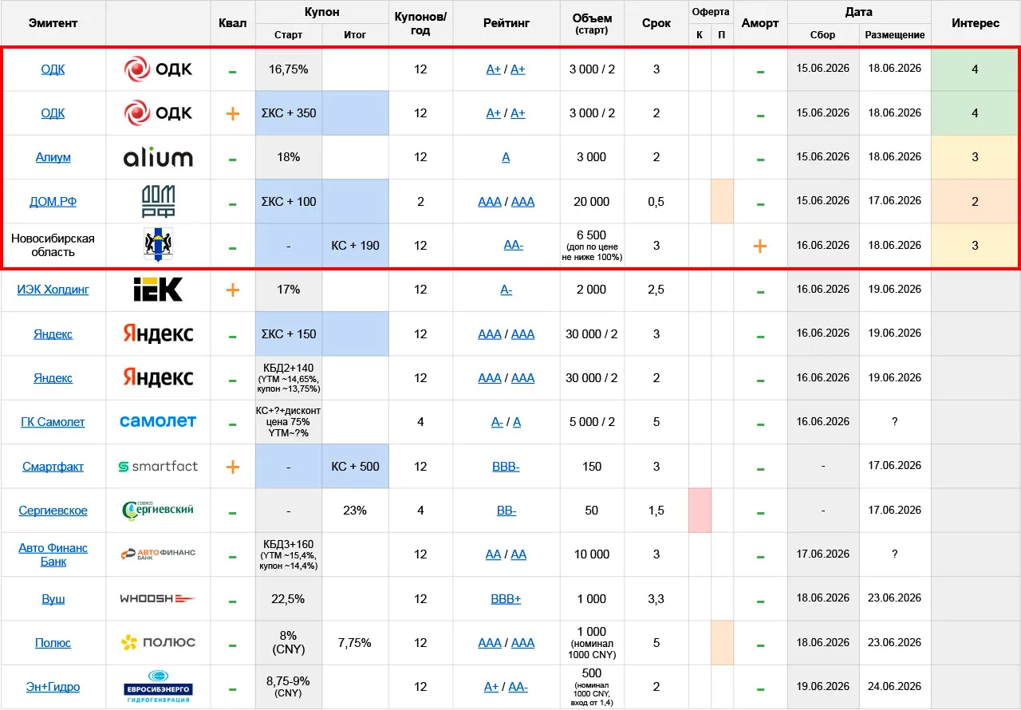Open the Яндекс link in the ΣКС + 150 row
Viewport: 1021px width, 710px height.
tap(53, 334)
